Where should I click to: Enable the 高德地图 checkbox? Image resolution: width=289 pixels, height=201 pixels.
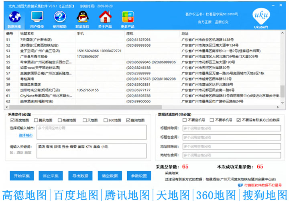click(x=59, y=120)
